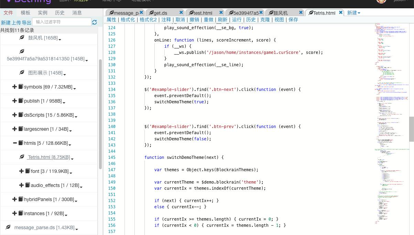Click 格式化 in the editor toolbar
Screen dimensions: 414x235
(128, 20)
